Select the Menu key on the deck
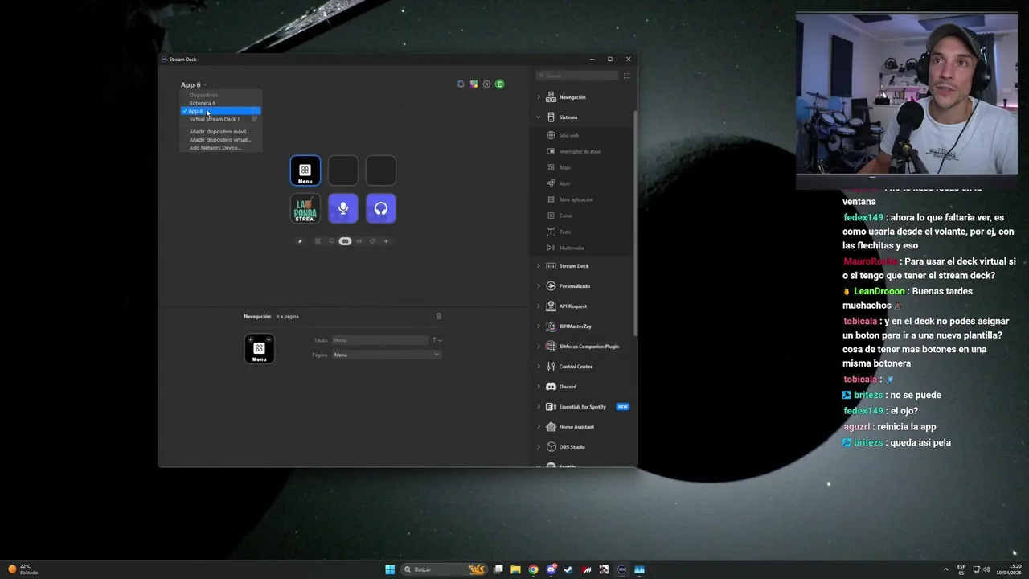Screen dimensions: 1029x579 click(x=305, y=170)
